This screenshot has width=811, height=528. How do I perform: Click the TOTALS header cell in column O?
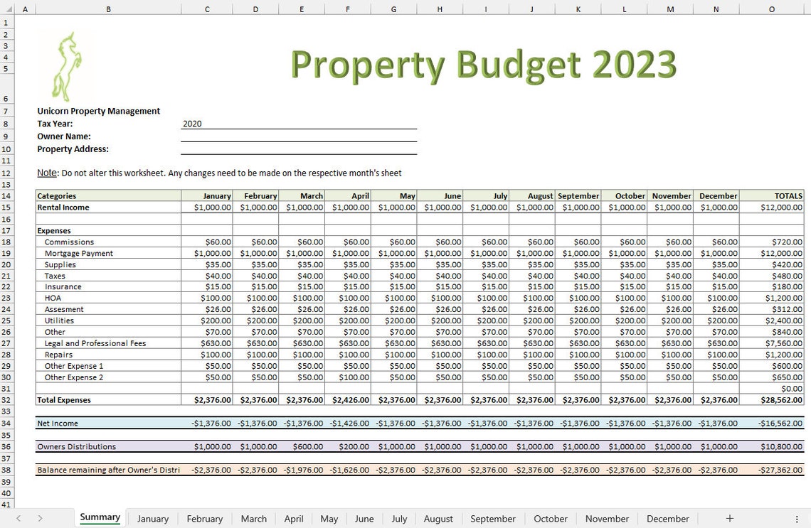772,195
